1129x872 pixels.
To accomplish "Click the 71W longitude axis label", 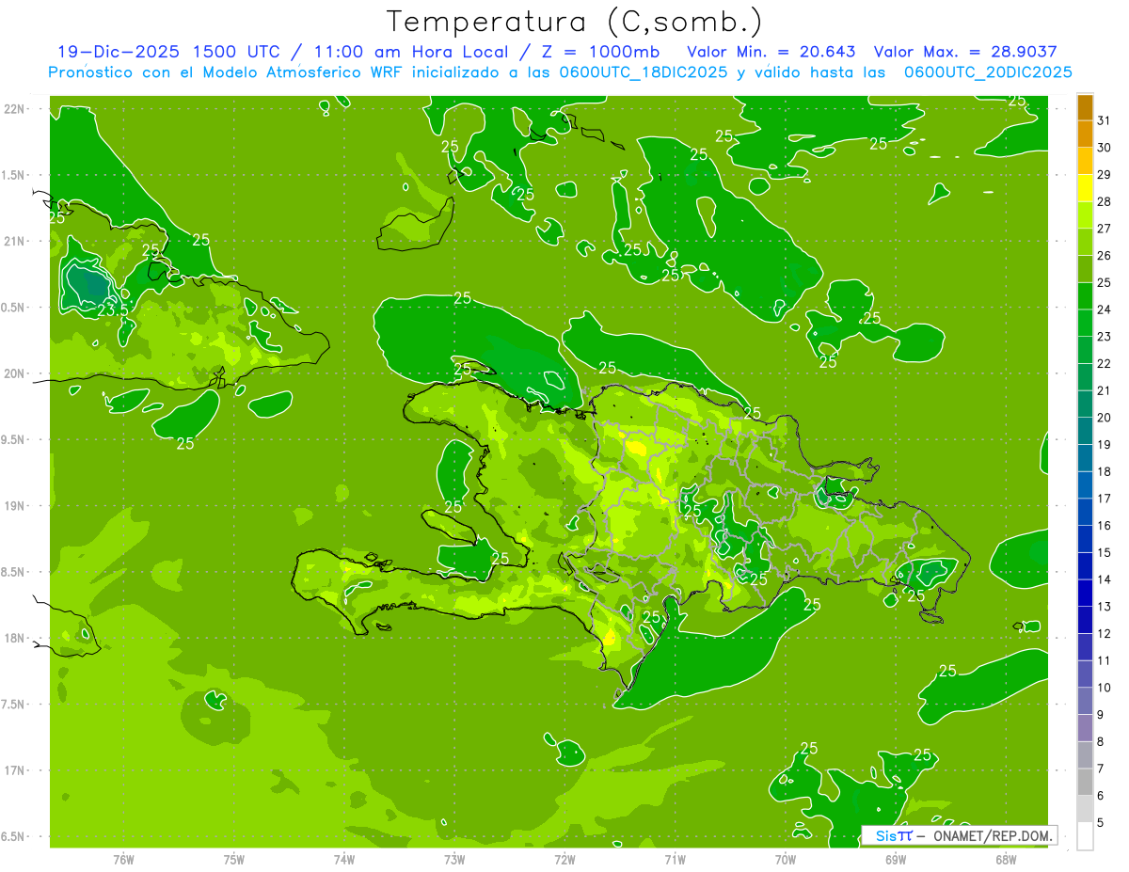I will (675, 860).
